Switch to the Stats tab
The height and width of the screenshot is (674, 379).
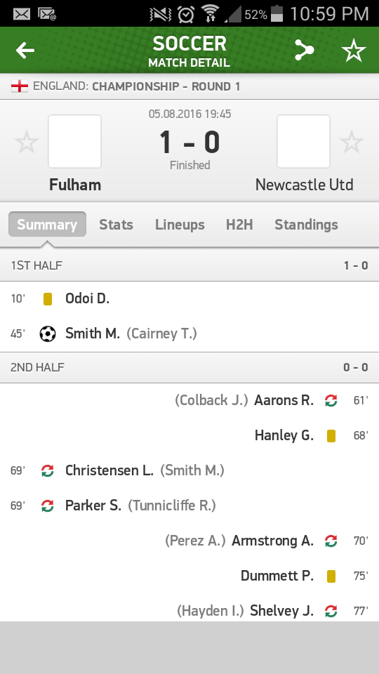point(116,225)
